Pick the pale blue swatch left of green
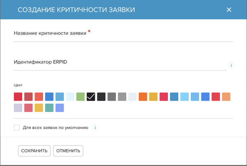 tap(70, 97)
